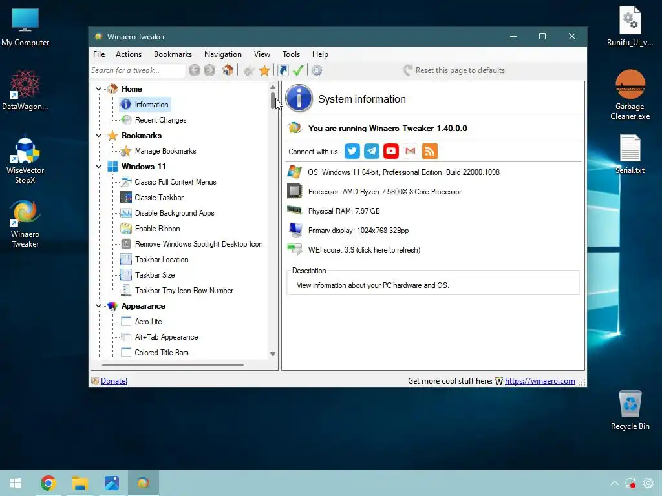Open the Twitter link icon

click(352, 151)
